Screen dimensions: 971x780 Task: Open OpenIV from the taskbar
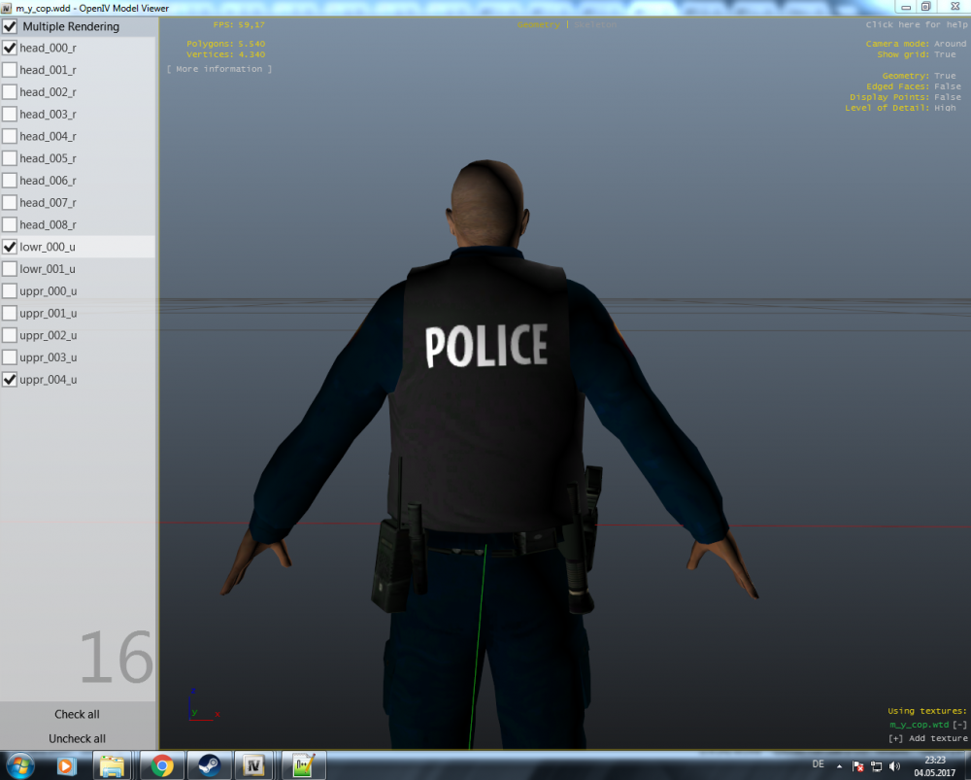click(254, 765)
